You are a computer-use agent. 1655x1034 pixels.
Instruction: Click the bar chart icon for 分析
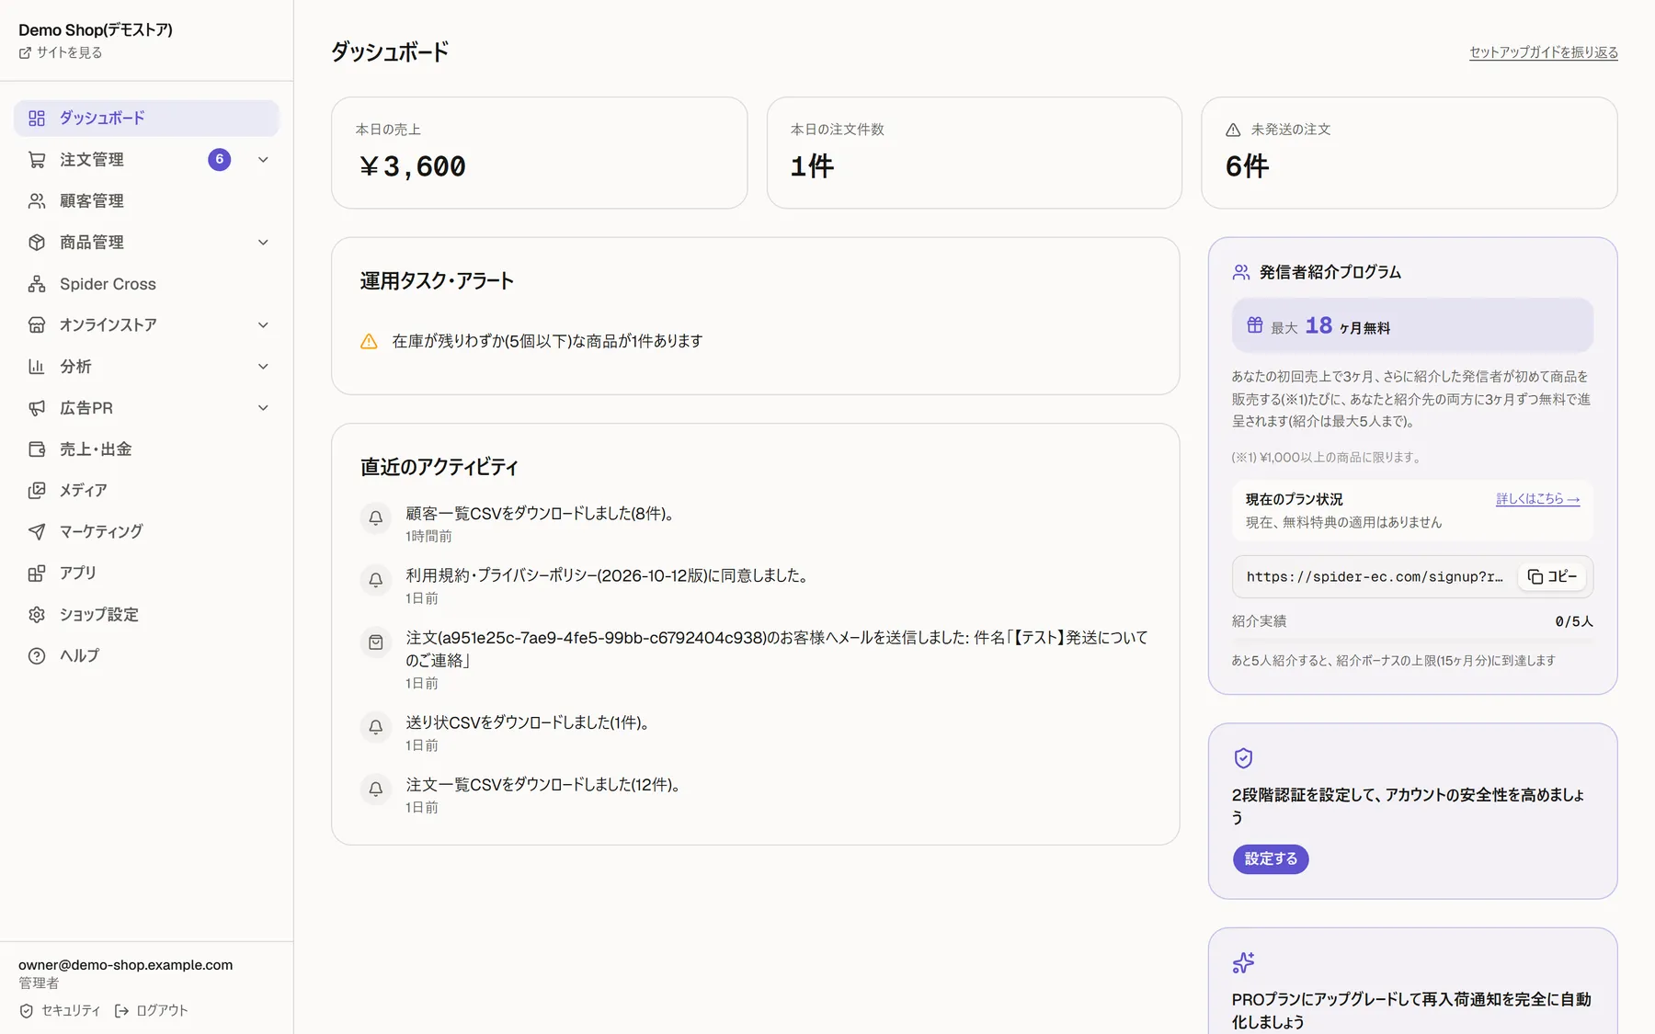37,367
